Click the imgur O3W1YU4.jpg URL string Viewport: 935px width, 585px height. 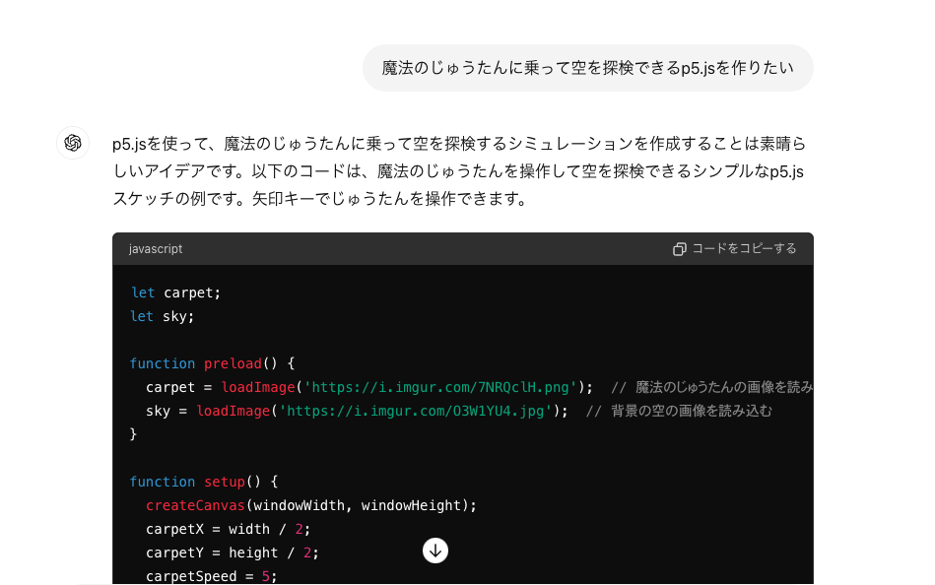click(415, 411)
